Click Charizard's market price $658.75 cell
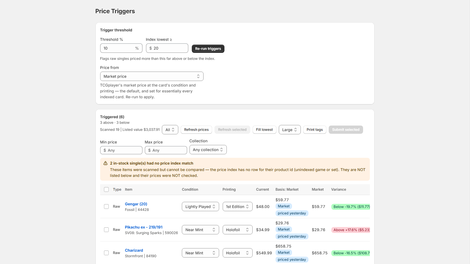This screenshot has height=264, width=470. pyautogui.click(x=320, y=253)
